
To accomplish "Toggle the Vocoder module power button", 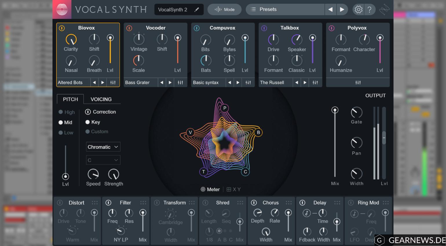I will tap(129, 28).
